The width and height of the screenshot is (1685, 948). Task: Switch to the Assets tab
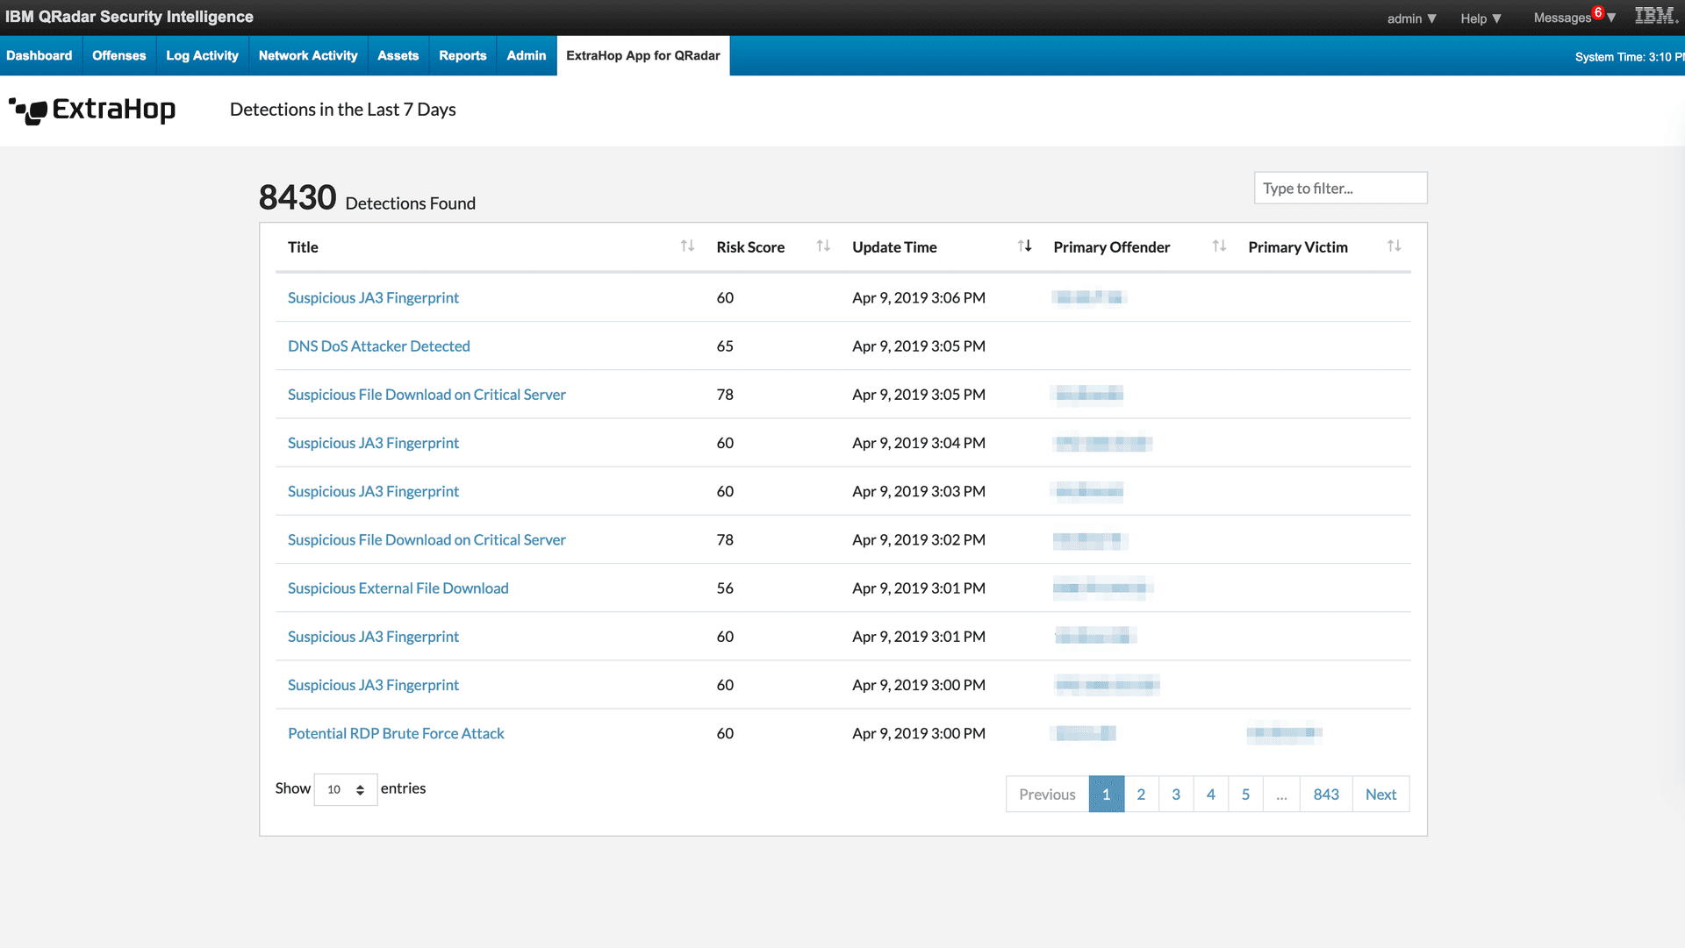tap(398, 55)
